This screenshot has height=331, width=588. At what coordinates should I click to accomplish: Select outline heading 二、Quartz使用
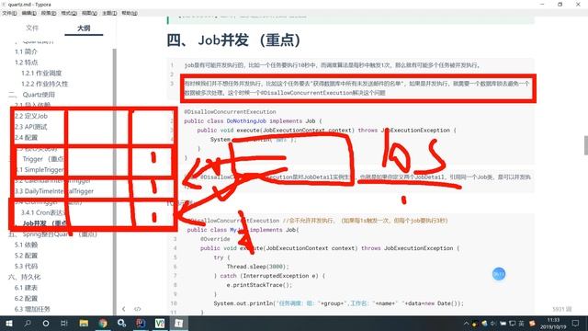(x=32, y=95)
